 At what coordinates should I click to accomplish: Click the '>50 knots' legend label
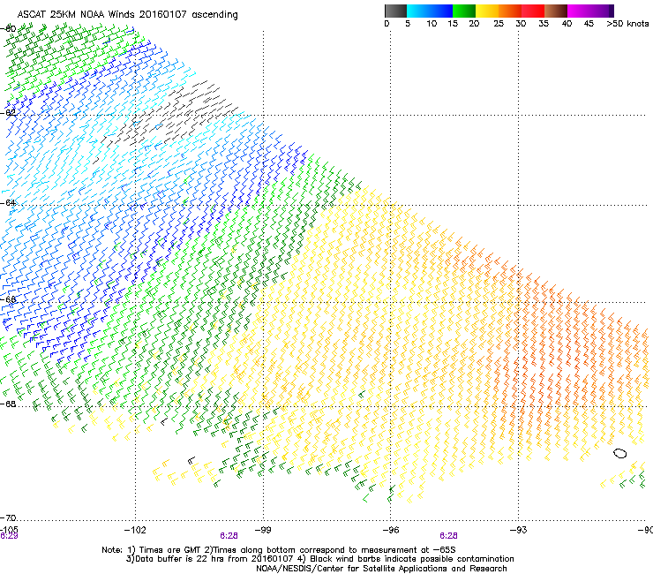tap(627, 24)
